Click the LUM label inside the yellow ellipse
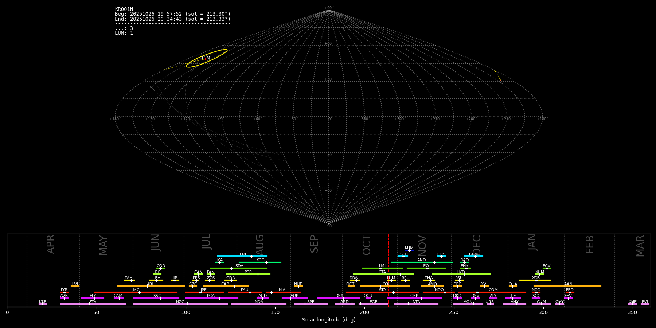The image size is (656, 328). point(206,58)
